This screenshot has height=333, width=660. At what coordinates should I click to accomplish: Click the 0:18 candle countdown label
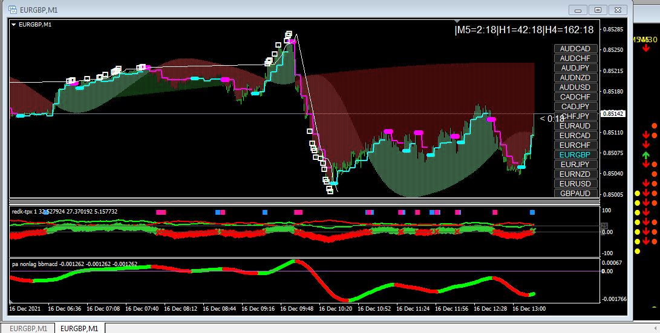552,119
